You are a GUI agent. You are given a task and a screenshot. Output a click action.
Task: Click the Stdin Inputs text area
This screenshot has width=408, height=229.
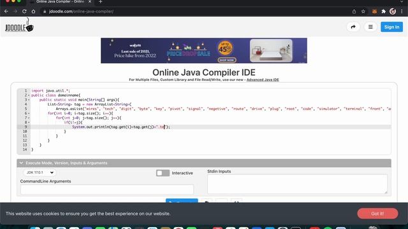(x=297, y=184)
